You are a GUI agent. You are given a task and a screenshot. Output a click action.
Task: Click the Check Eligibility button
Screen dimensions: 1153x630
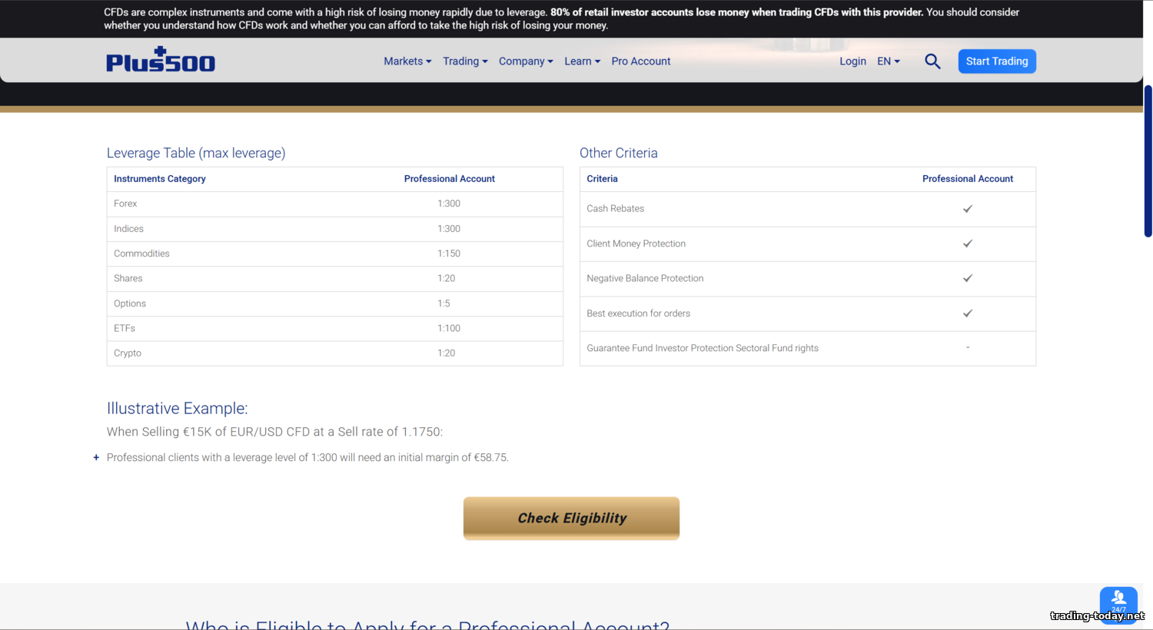(571, 518)
